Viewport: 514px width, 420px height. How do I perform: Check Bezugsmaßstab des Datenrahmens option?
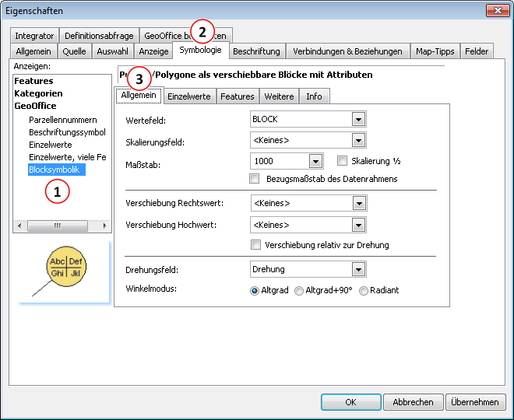point(255,179)
